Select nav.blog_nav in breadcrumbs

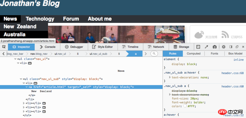(x=39, y=54)
